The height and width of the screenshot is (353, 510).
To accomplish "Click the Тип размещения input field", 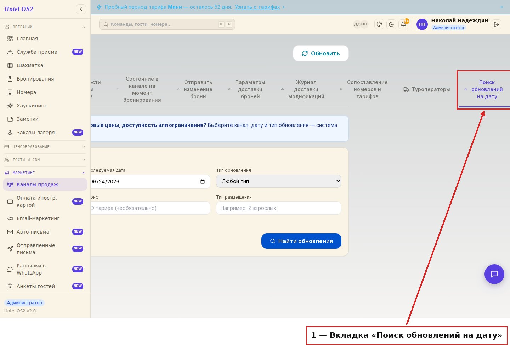I will [x=279, y=208].
